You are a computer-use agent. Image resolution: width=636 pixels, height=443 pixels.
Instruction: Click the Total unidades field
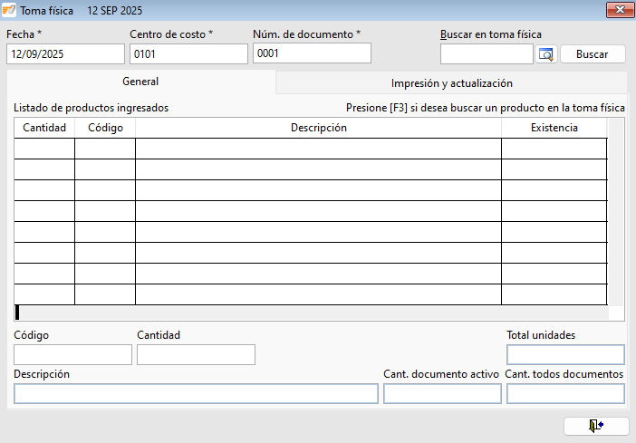(x=565, y=354)
